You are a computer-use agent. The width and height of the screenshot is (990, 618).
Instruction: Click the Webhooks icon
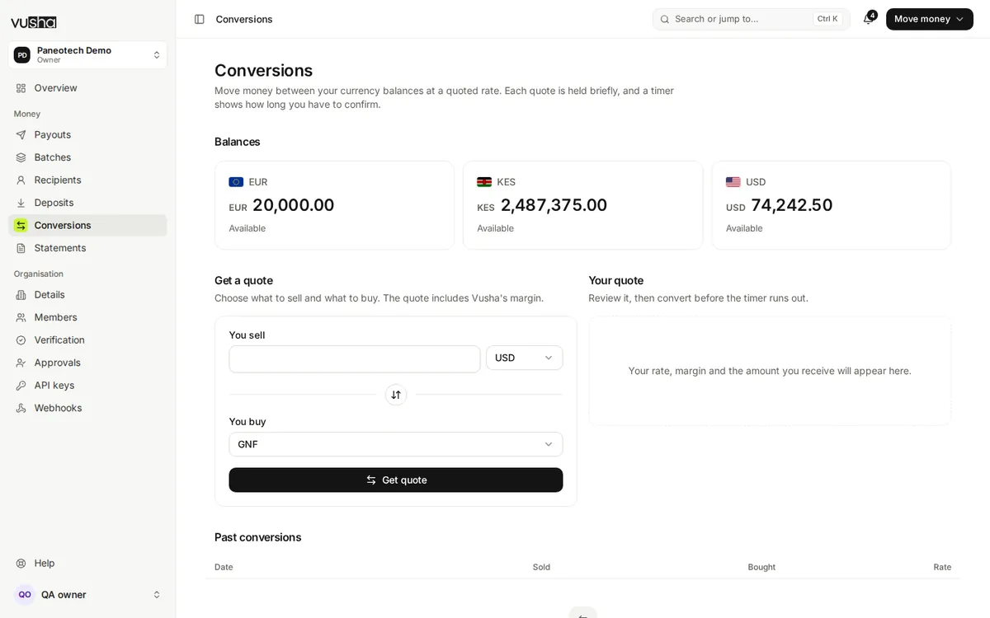21,408
